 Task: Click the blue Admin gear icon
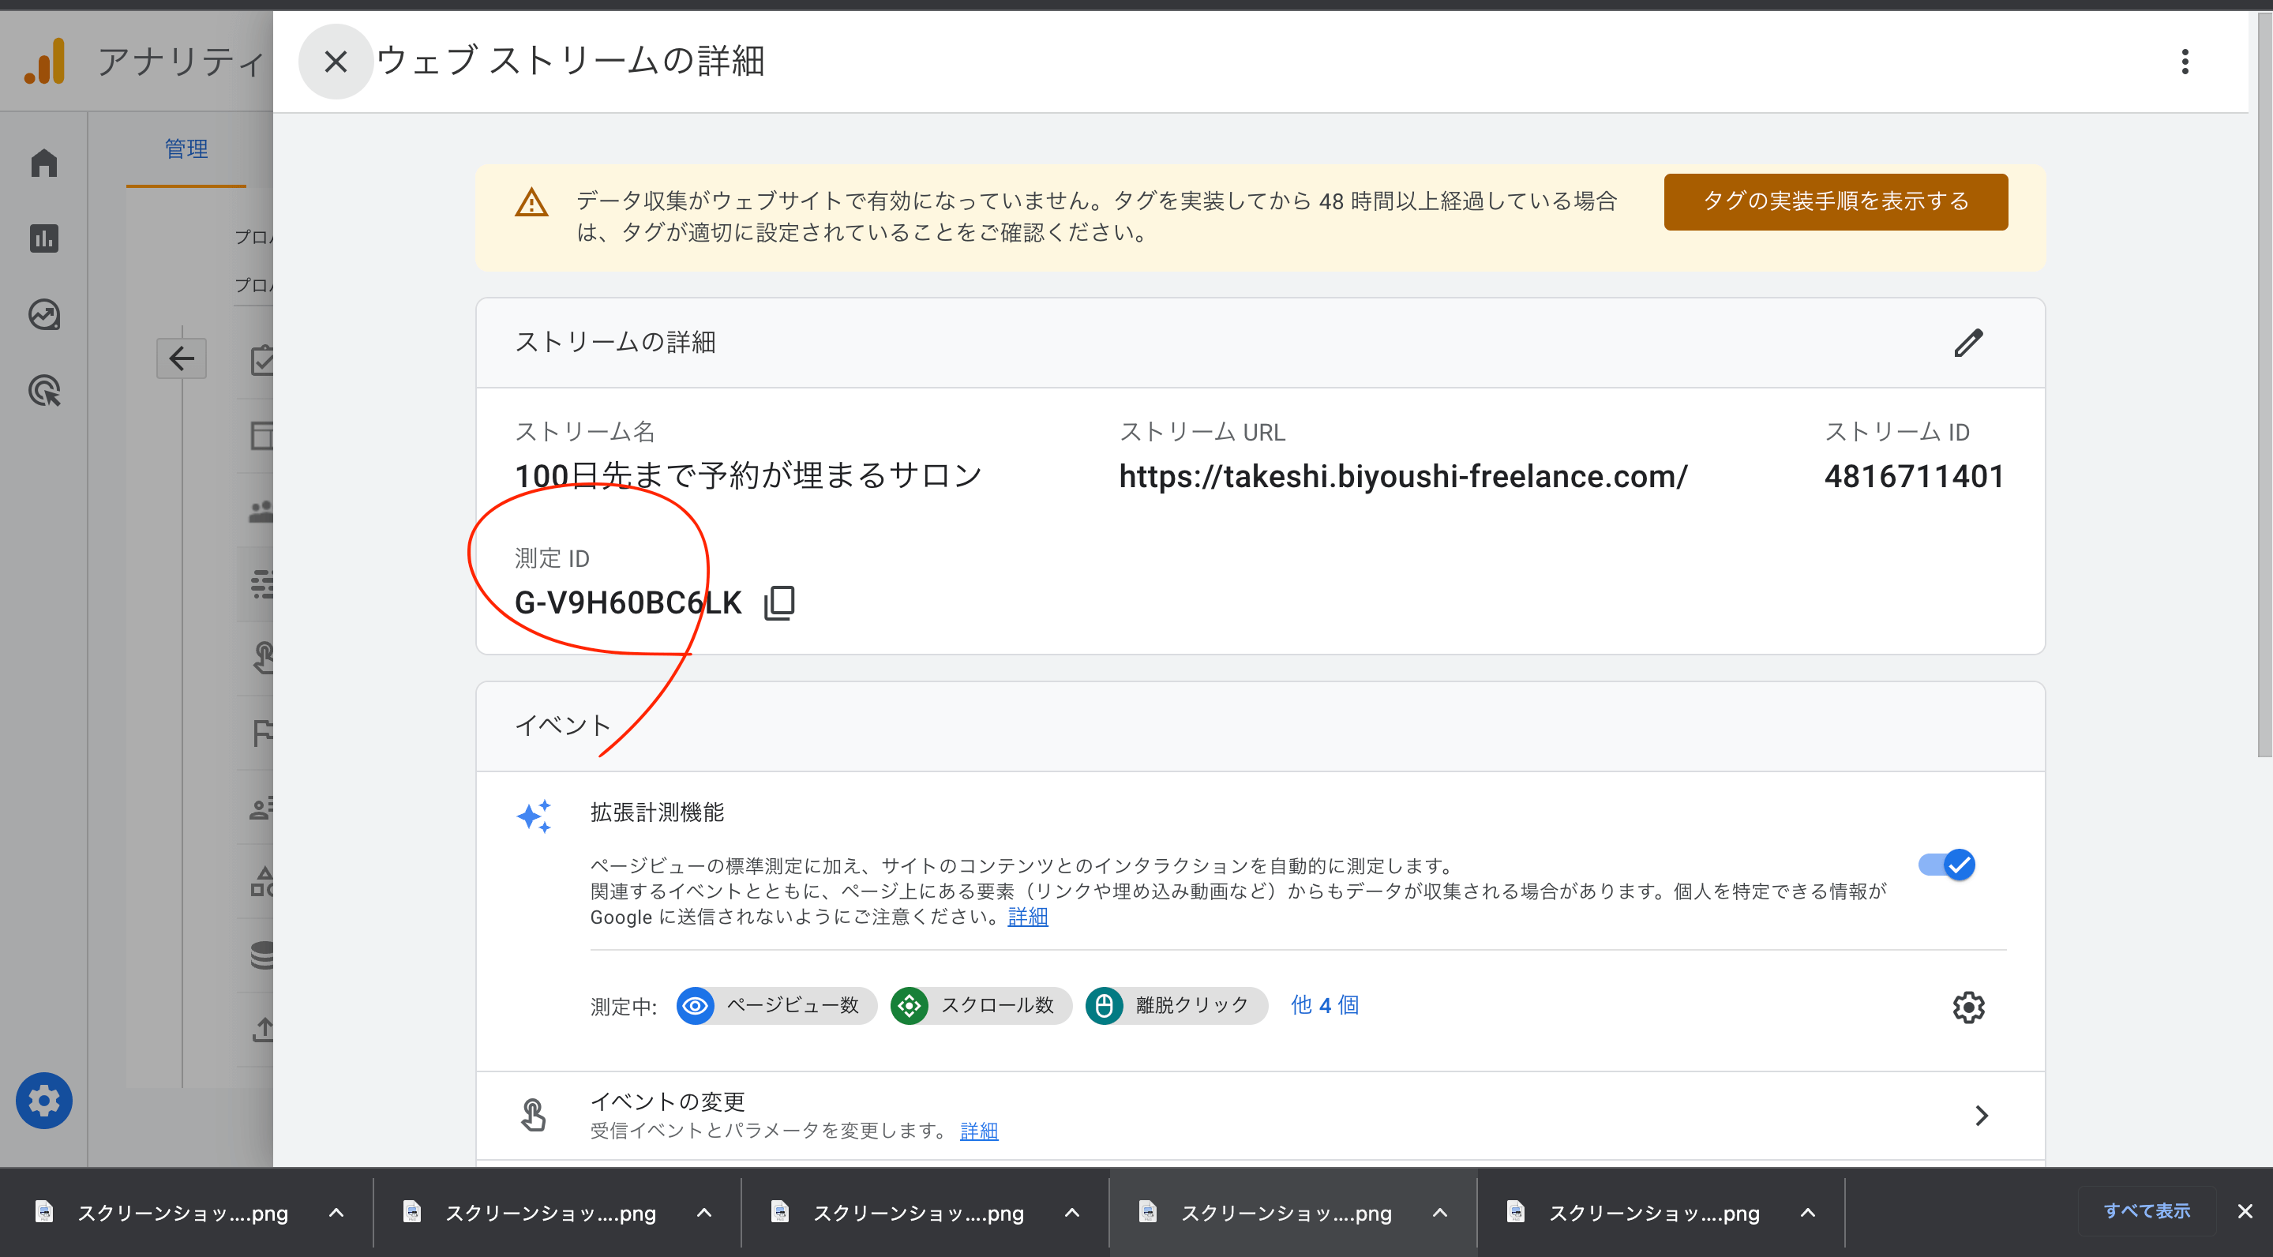pyautogui.click(x=44, y=1100)
